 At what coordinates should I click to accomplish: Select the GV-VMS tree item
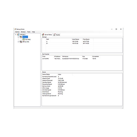28,39
